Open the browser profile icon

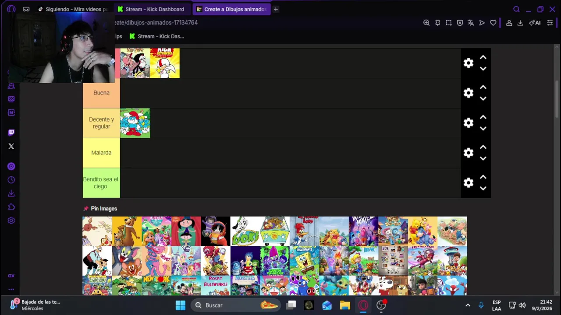(x=509, y=23)
